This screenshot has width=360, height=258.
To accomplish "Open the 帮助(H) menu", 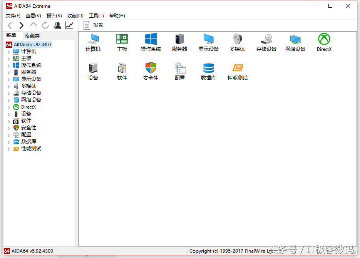I will coord(117,16).
